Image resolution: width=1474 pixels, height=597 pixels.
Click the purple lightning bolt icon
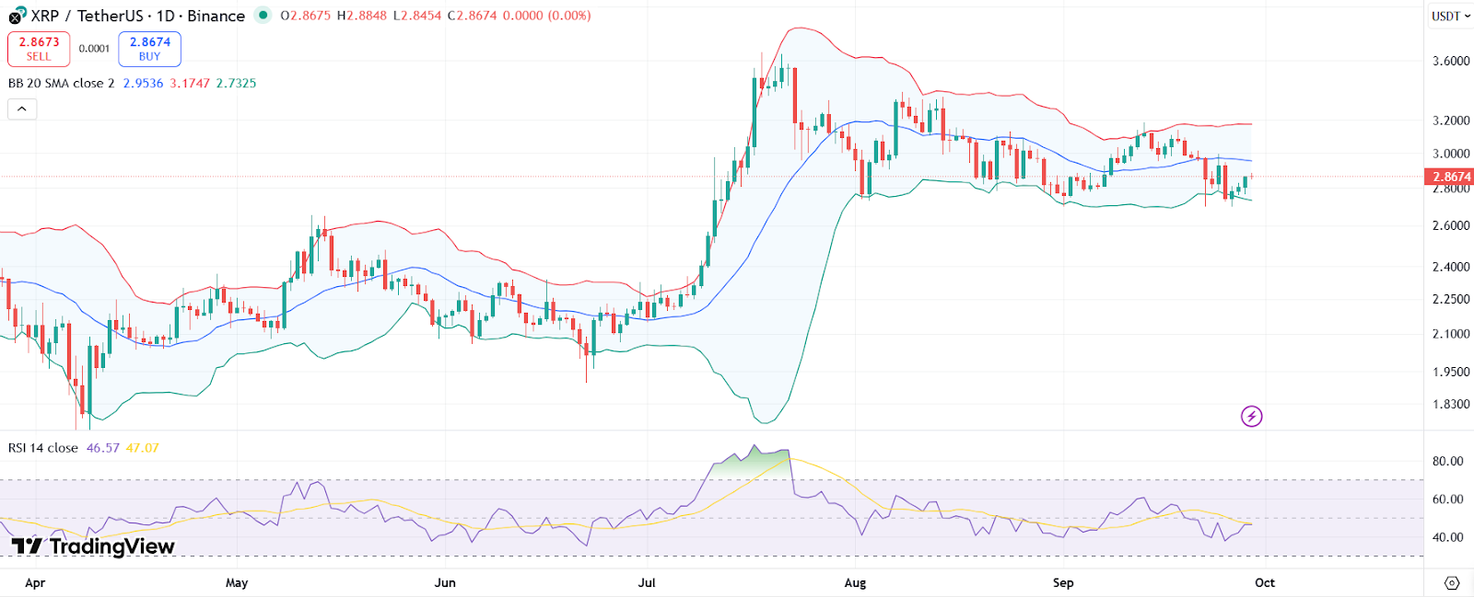click(1251, 417)
